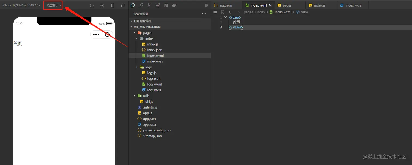Close the index.wxml tab
Screen dimensions: 412x165
tap(270, 5)
